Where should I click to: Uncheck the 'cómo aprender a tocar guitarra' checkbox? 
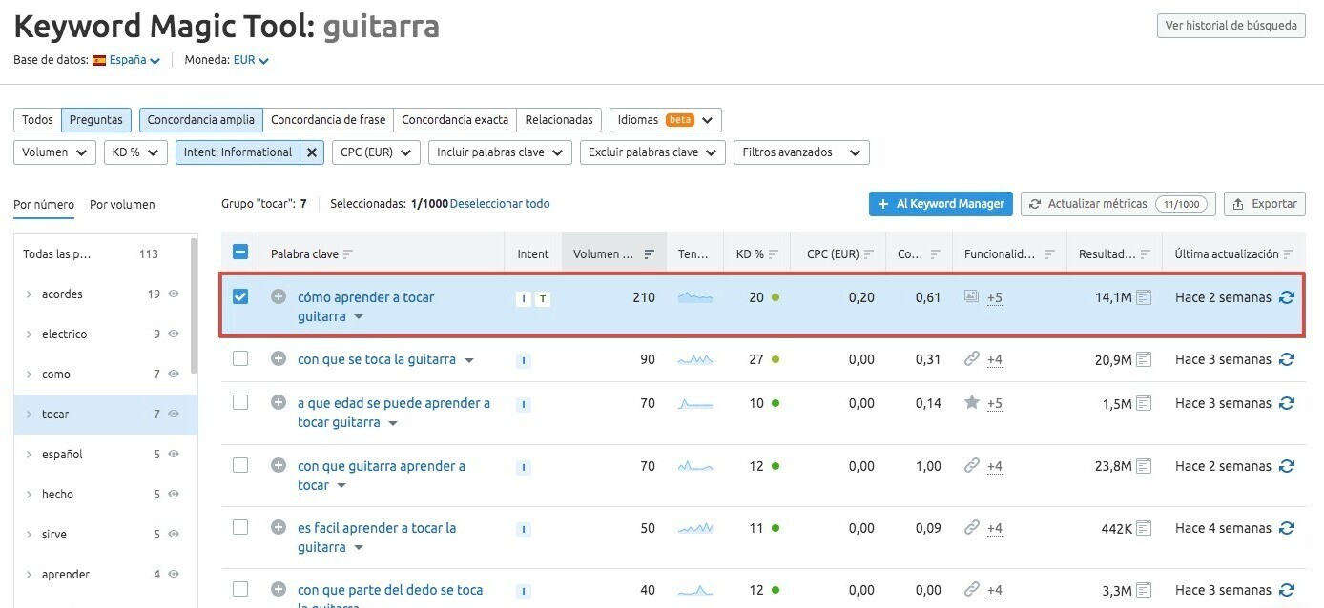240,296
